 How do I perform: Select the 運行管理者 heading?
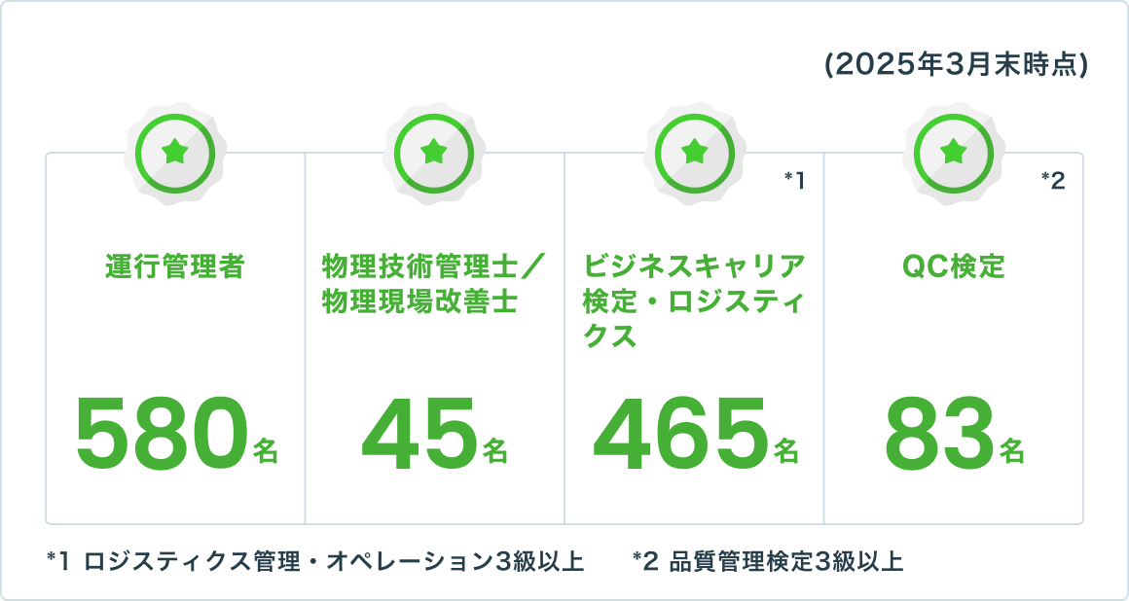coord(175,266)
